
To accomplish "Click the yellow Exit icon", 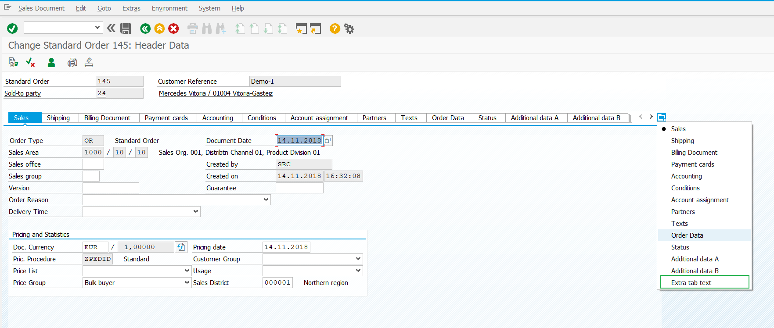I will click(159, 29).
